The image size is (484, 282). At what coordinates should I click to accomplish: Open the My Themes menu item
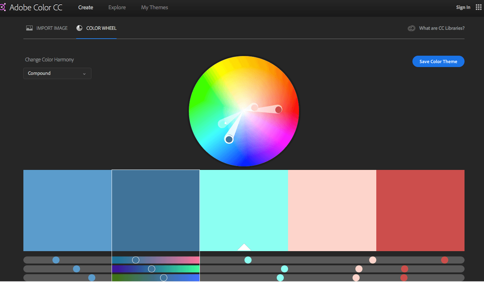click(154, 7)
